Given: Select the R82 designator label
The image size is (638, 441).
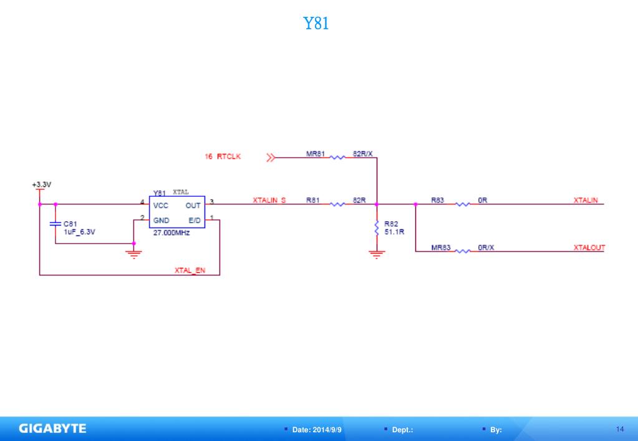Looking at the screenshot, I should click(x=391, y=224).
